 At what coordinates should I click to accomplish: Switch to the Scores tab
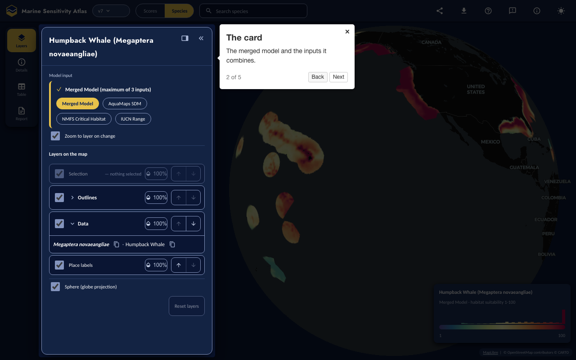click(150, 11)
